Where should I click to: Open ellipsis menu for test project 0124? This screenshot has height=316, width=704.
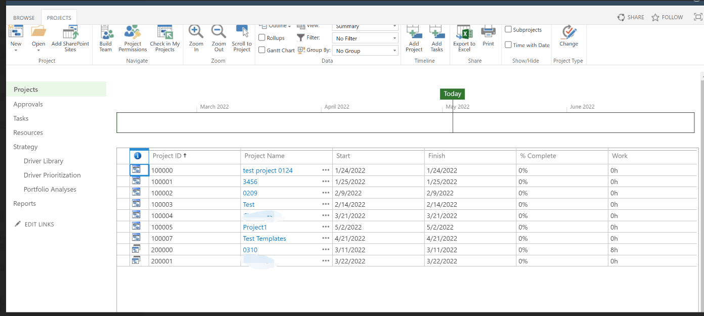coord(326,170)
